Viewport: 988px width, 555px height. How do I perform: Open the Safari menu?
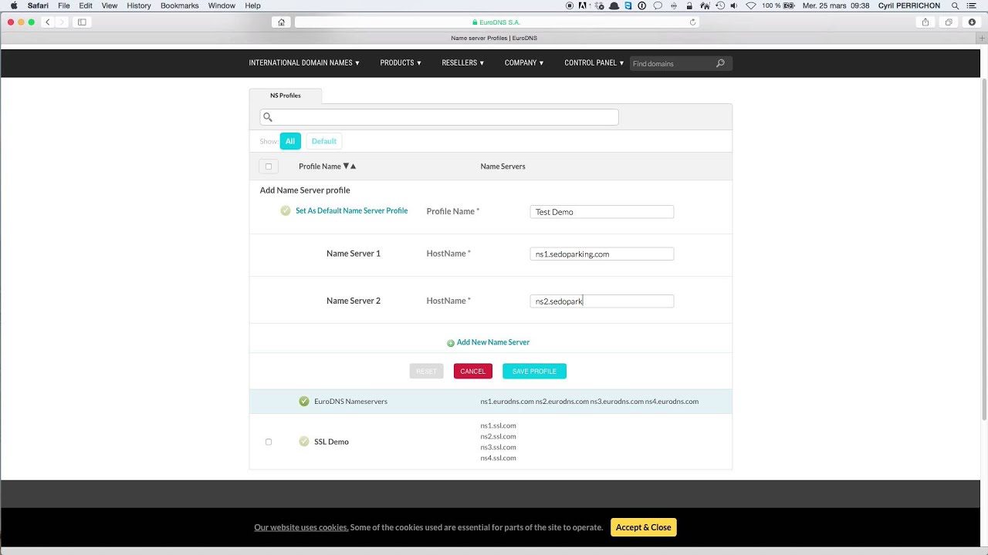coord(38,5)
